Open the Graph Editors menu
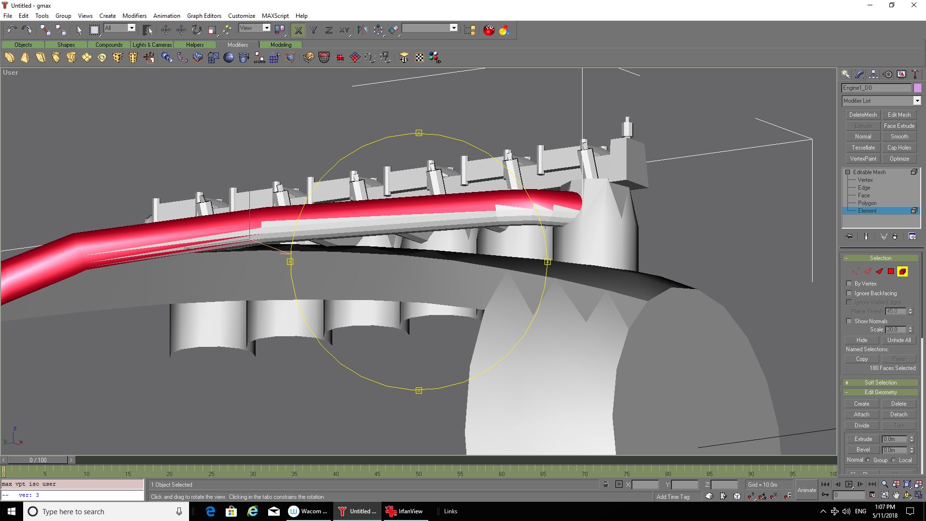The height and width of the screenshot is (521, 926). tap(204, 15)
